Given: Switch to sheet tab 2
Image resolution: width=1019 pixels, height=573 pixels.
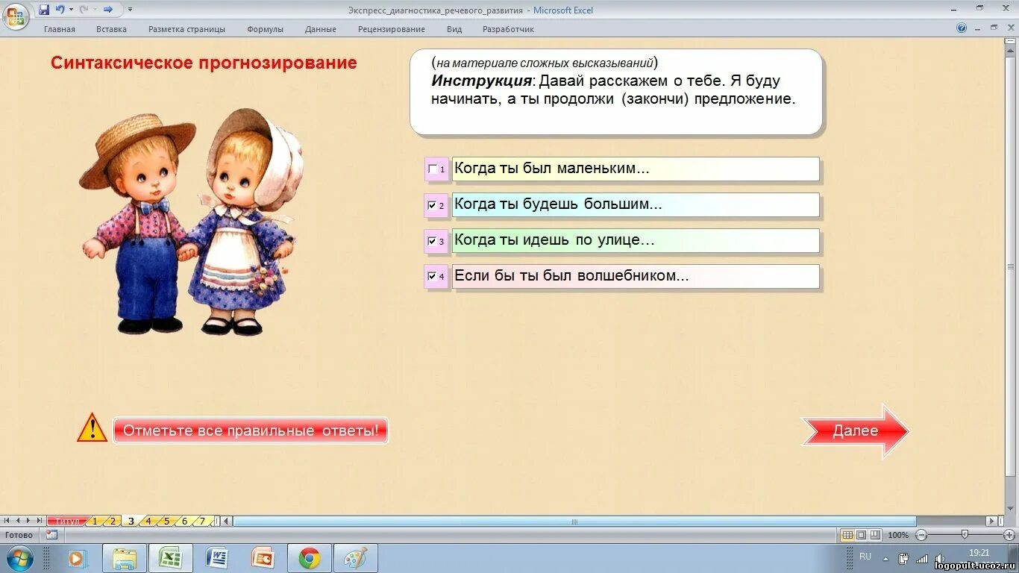Looking at the screenshot, I should (113, 522).
